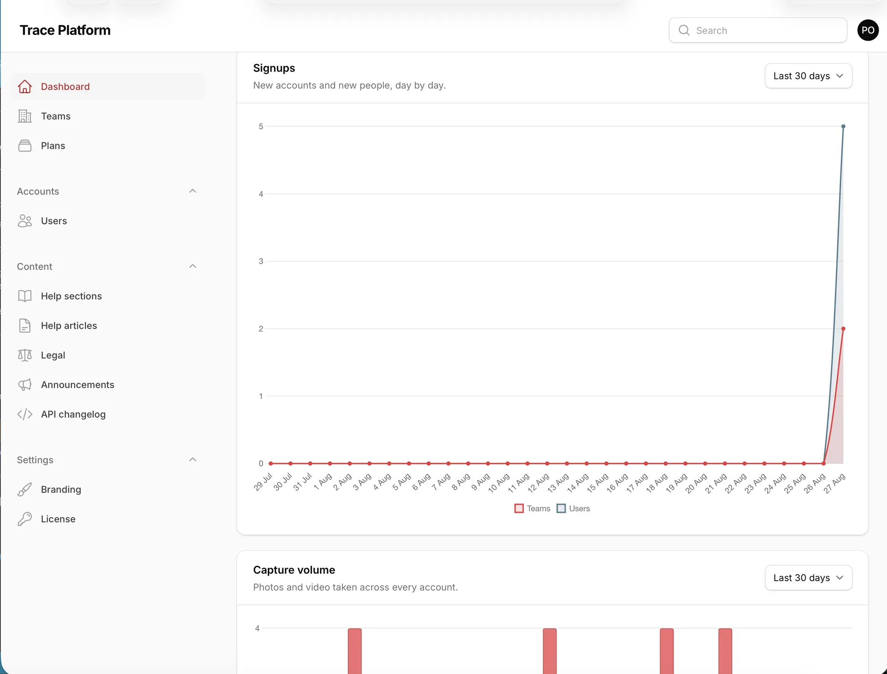Click the Legal scales icon

[x=25, y=355]
